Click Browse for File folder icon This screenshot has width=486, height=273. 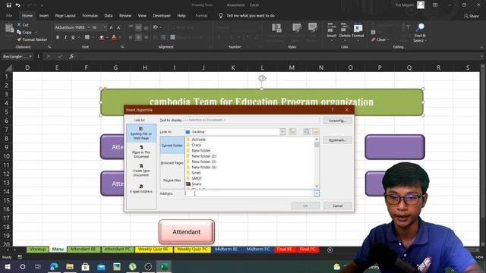(x=316, y=131)
